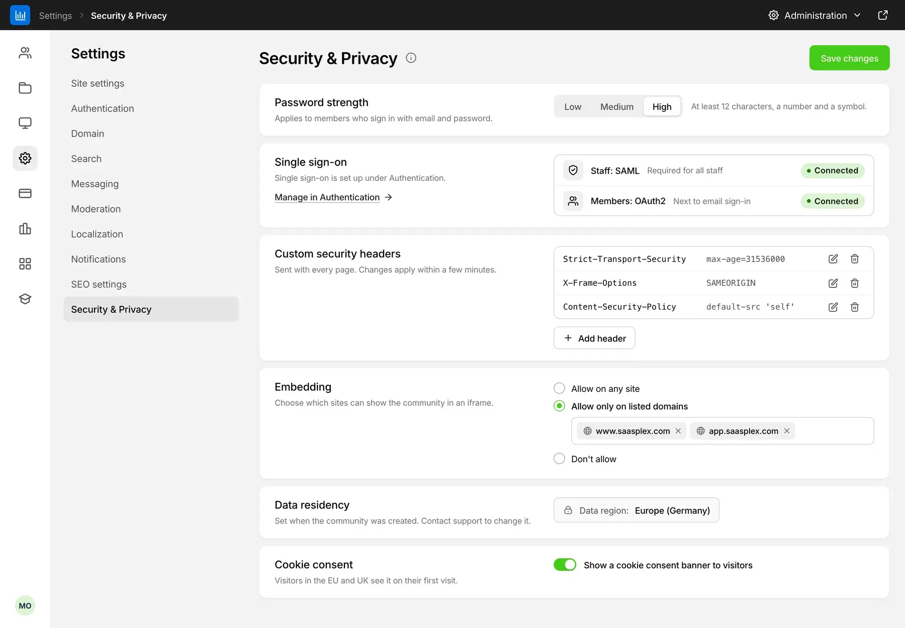The image size is (905, 628).
Task: Click Save changes button
Action: [849, 58]
